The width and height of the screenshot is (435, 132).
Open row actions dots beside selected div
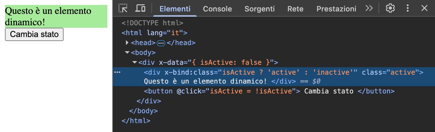pyautogui.click(x=117, y=72)
